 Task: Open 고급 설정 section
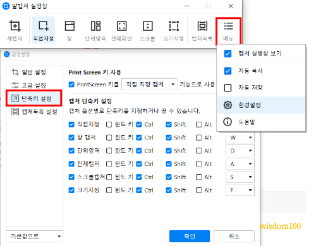point(29,85)
